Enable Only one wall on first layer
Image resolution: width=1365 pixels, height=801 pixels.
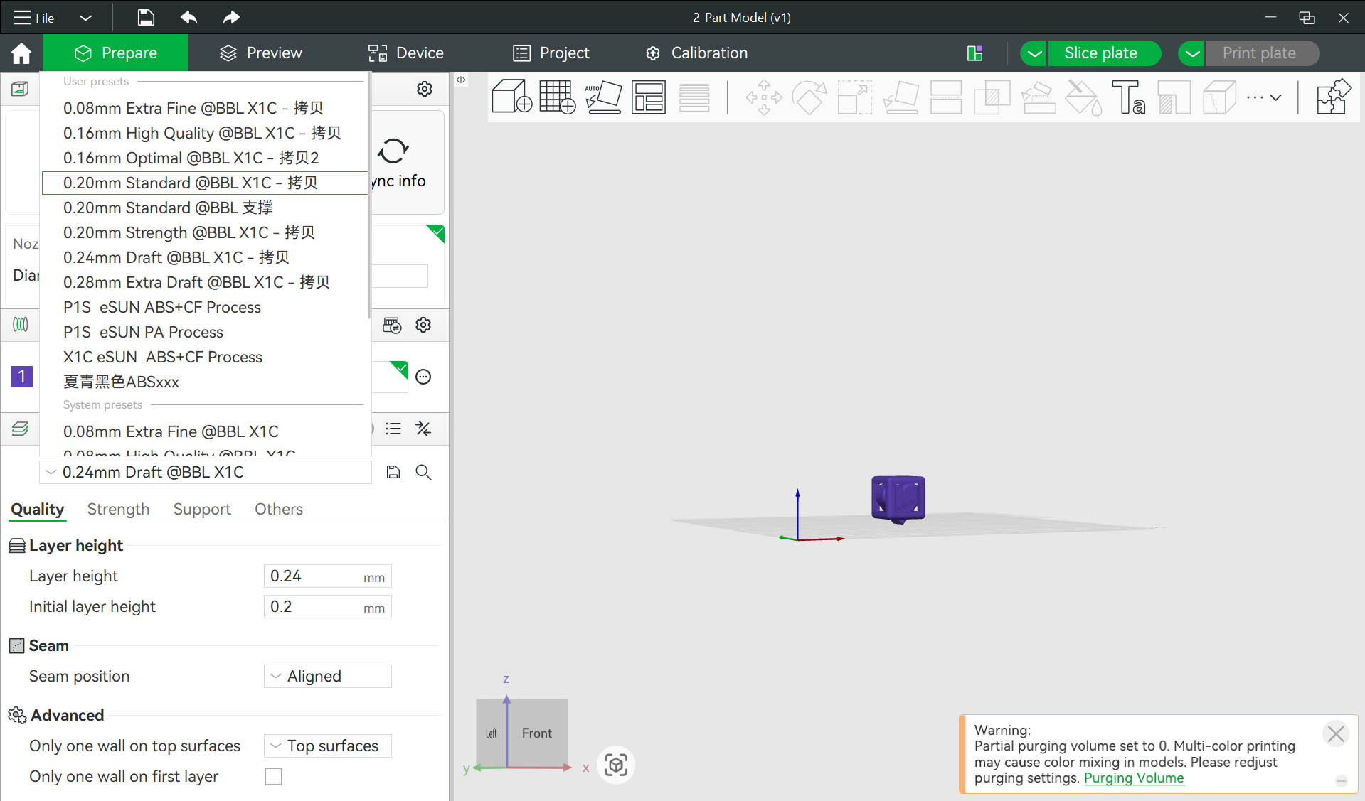[x=273, y=776]
